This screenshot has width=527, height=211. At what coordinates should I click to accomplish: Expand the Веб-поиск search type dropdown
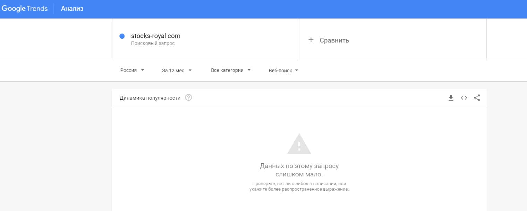click(283, 71)
